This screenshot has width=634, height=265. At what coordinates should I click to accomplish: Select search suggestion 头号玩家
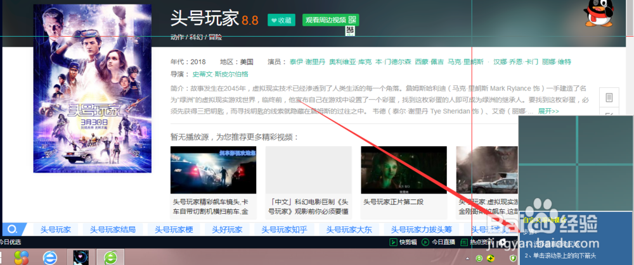[55, 230]
